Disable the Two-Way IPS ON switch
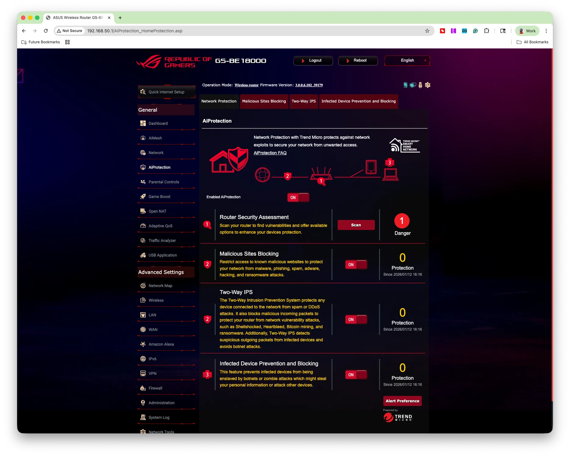Screen dimensions: 570x456 [x=356, y=319]
